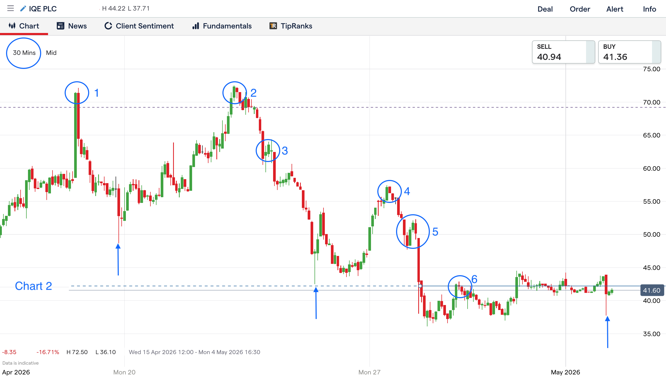This screenshot has width=666, height=376.
Task: Open the TipRanks tab
Action: point(291,26)
